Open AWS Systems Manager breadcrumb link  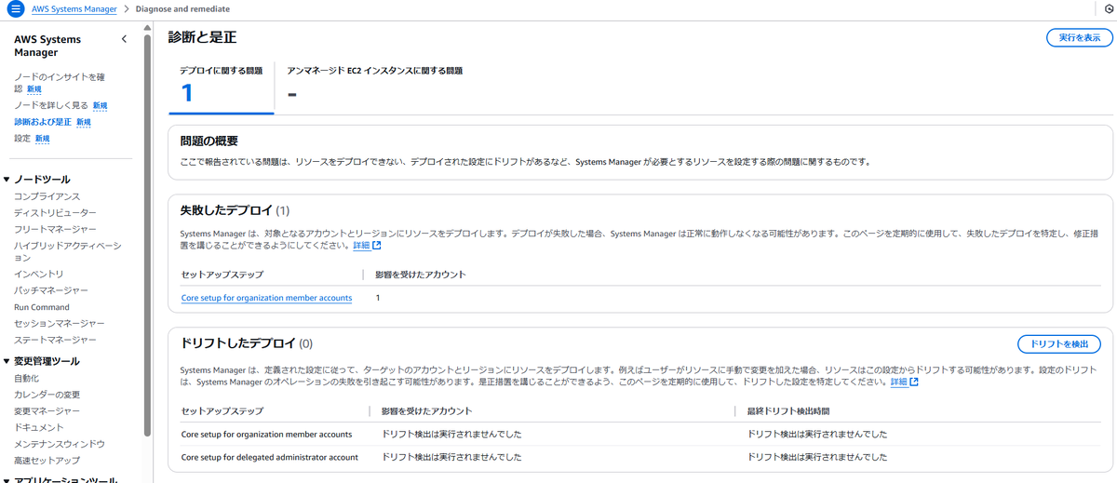pyautogui.click(x=74, y=9)
